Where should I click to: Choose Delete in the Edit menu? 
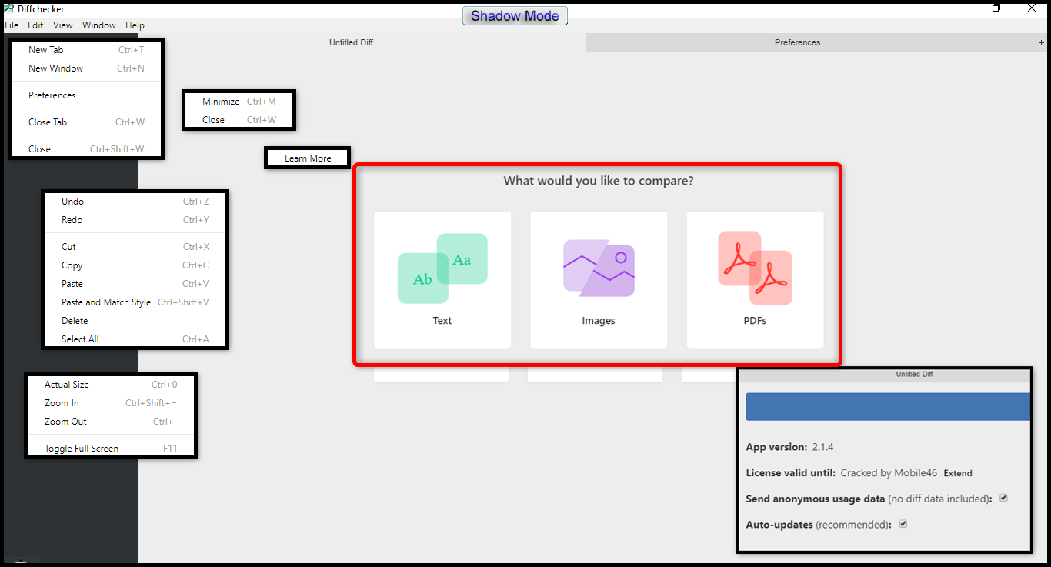(x=135, y=321)
